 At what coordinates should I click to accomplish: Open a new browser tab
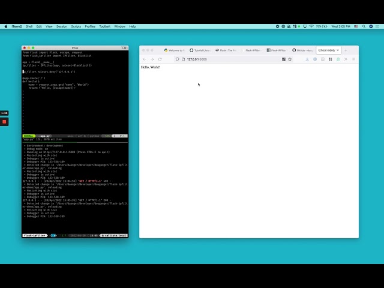[346, 50]
